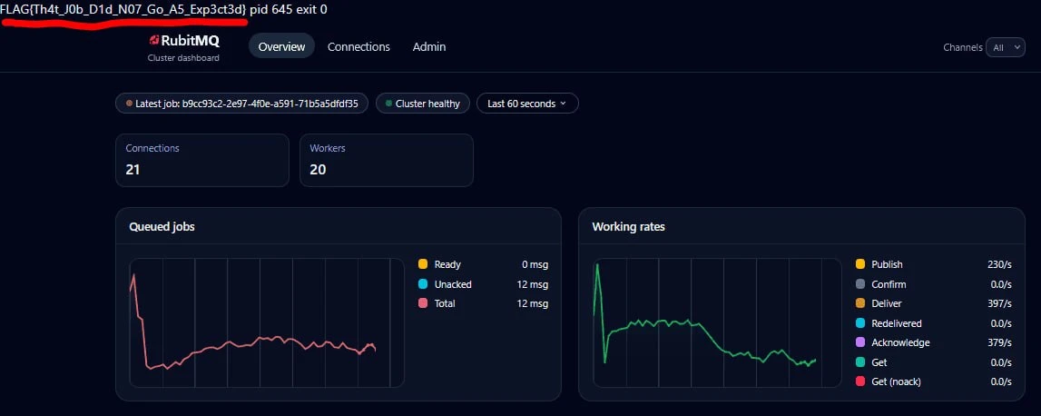The image size is (1041, 416).
Task: Toggle the Acknowledge rate purple swatch
Action: point(859,342)
